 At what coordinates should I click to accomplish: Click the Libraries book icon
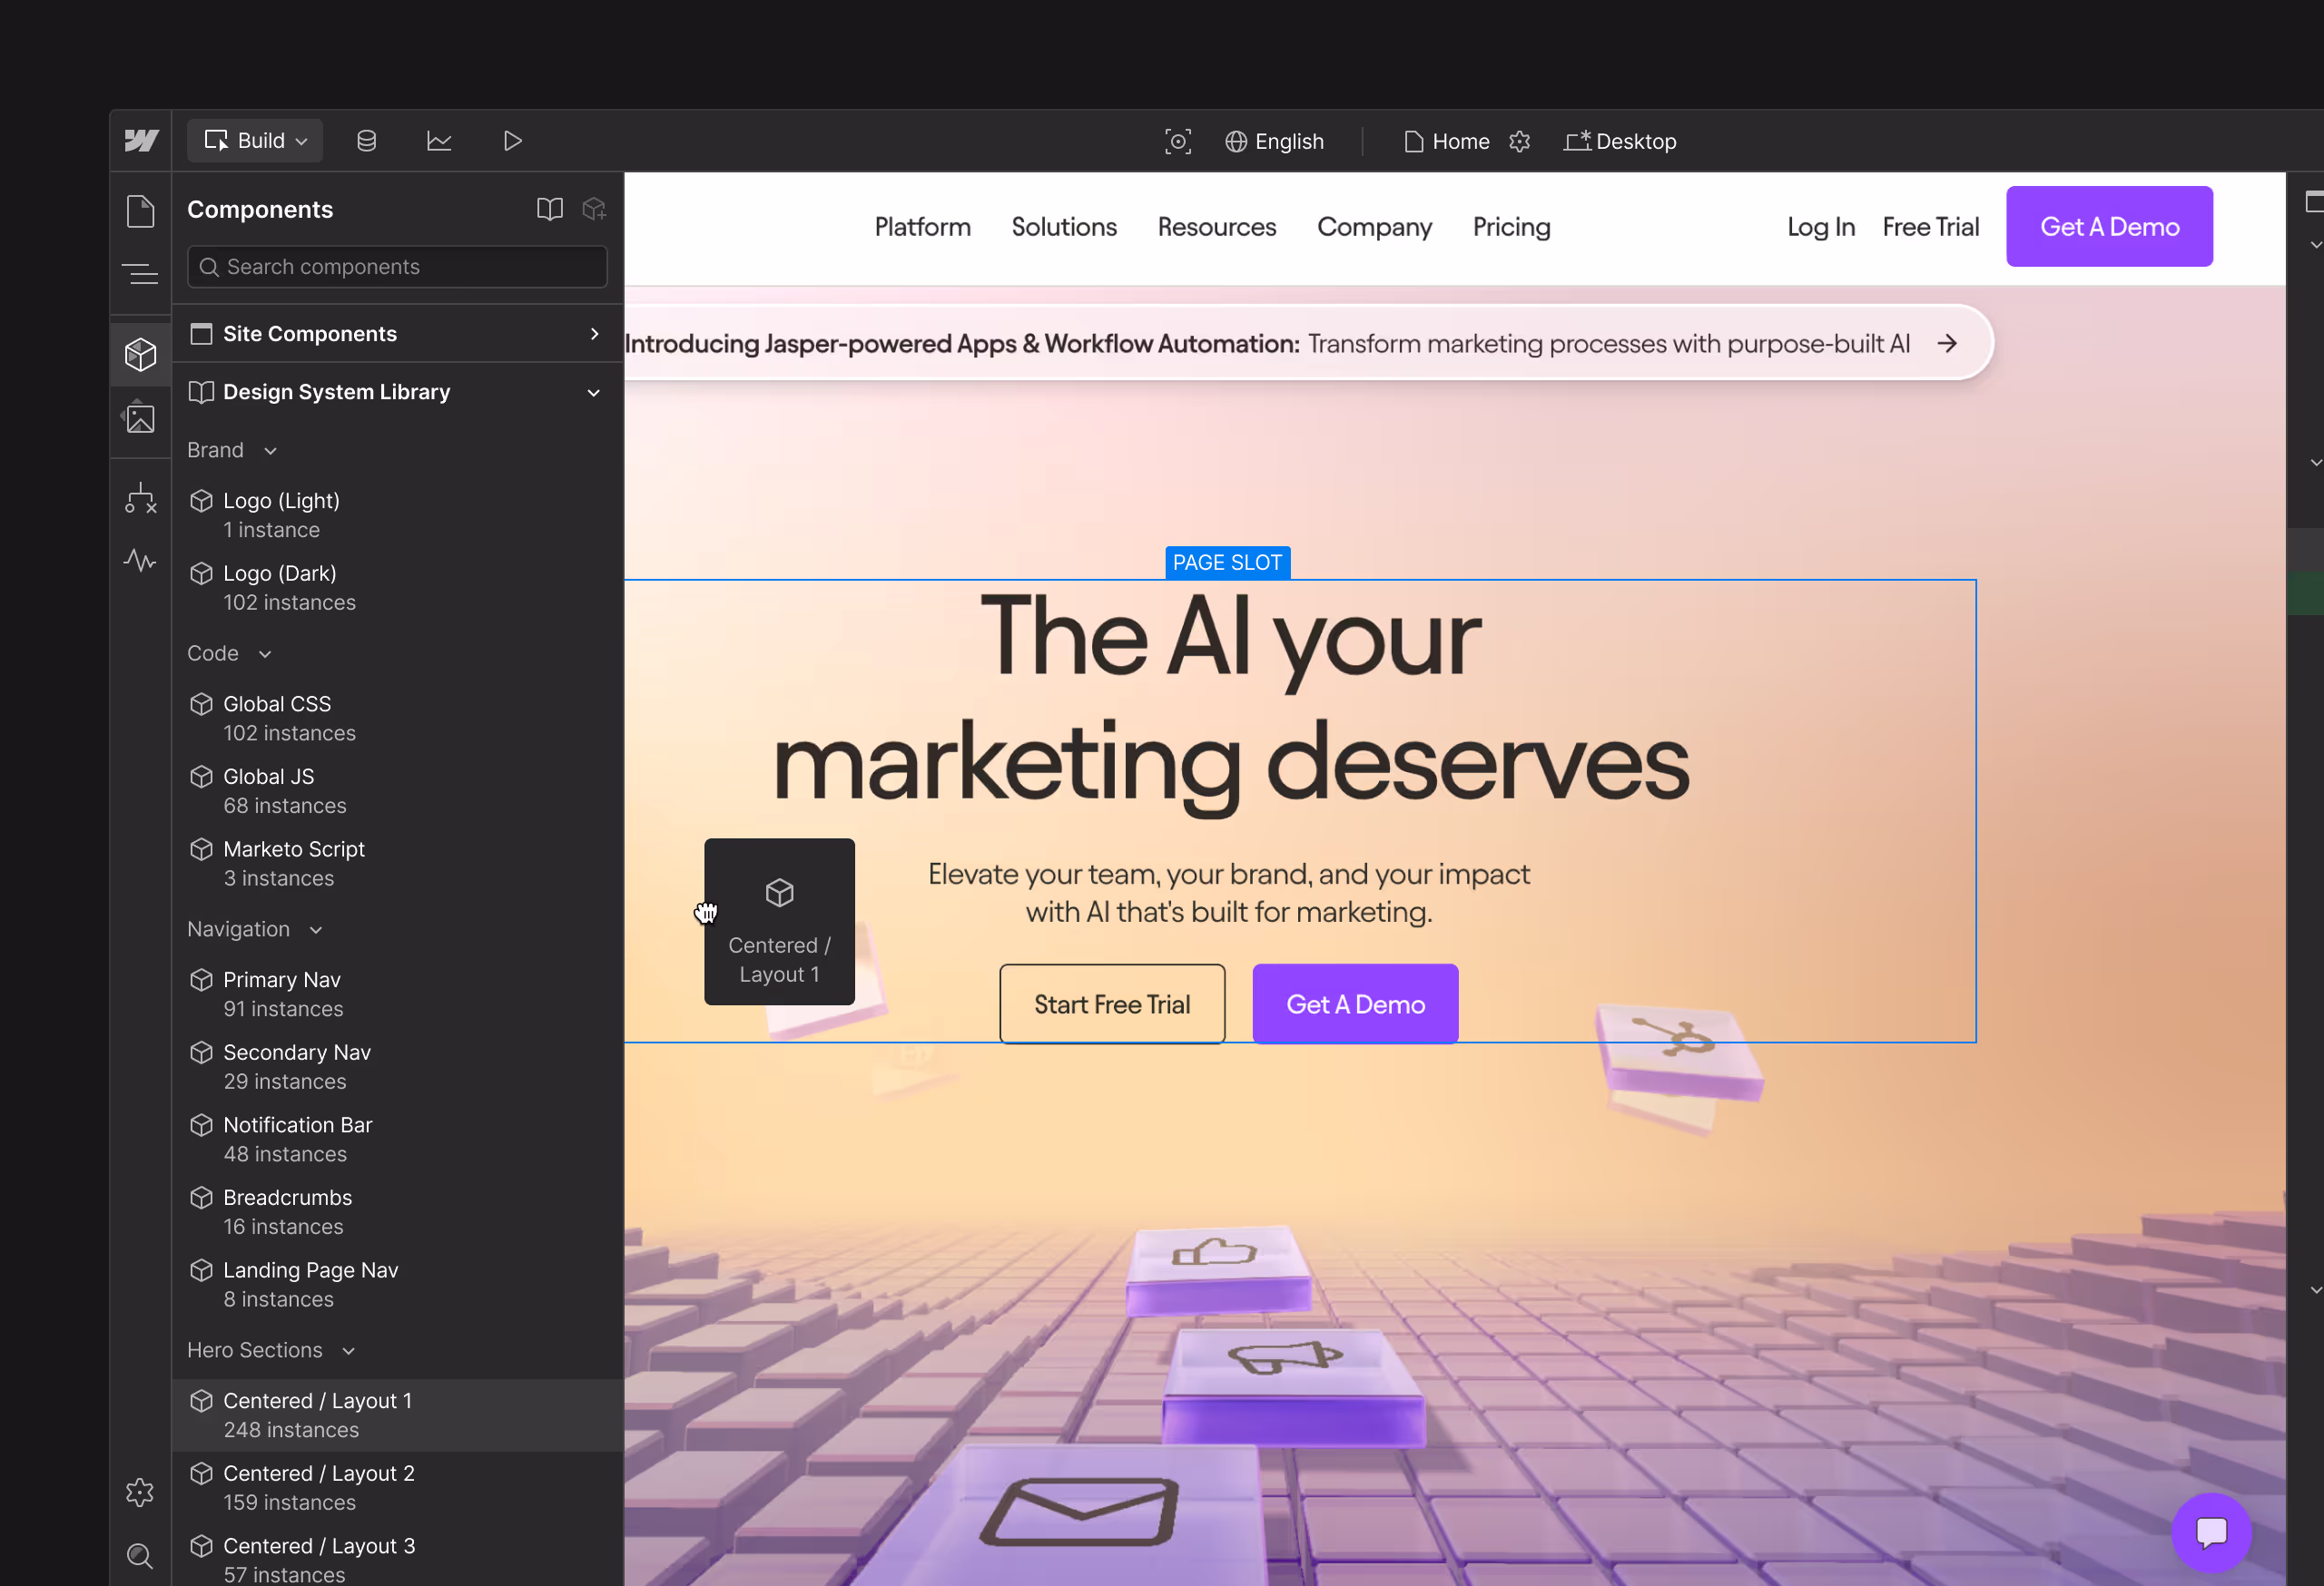549,209
